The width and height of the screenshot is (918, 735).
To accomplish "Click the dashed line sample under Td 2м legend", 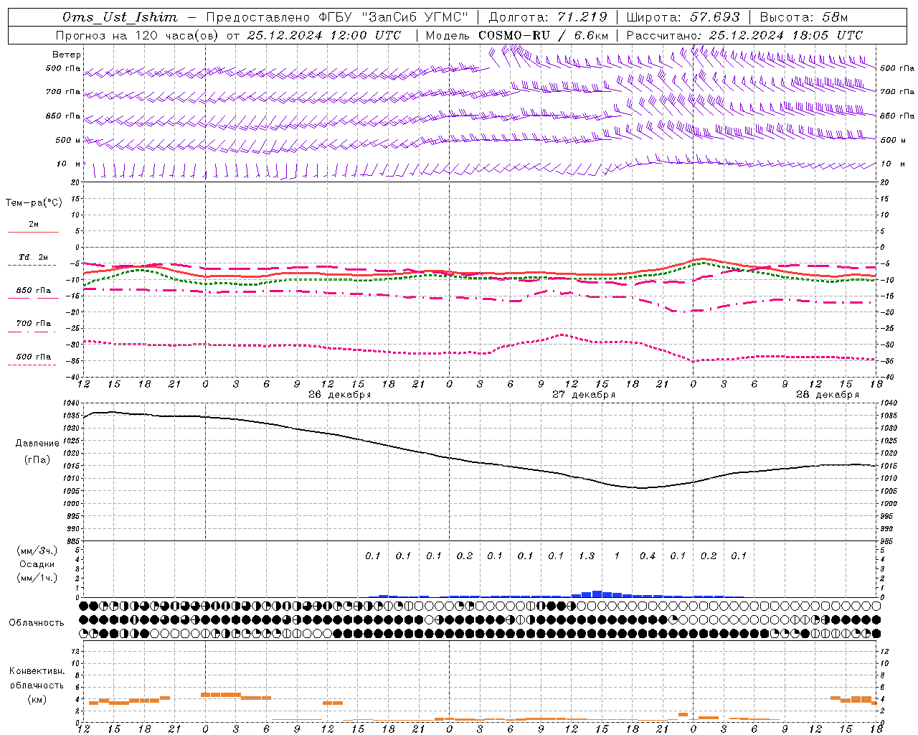I will point(32,266).
